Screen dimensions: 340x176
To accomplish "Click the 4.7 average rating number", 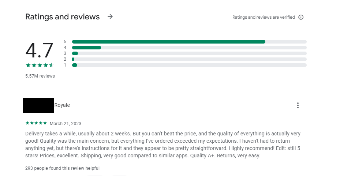I will coord(39,50).
